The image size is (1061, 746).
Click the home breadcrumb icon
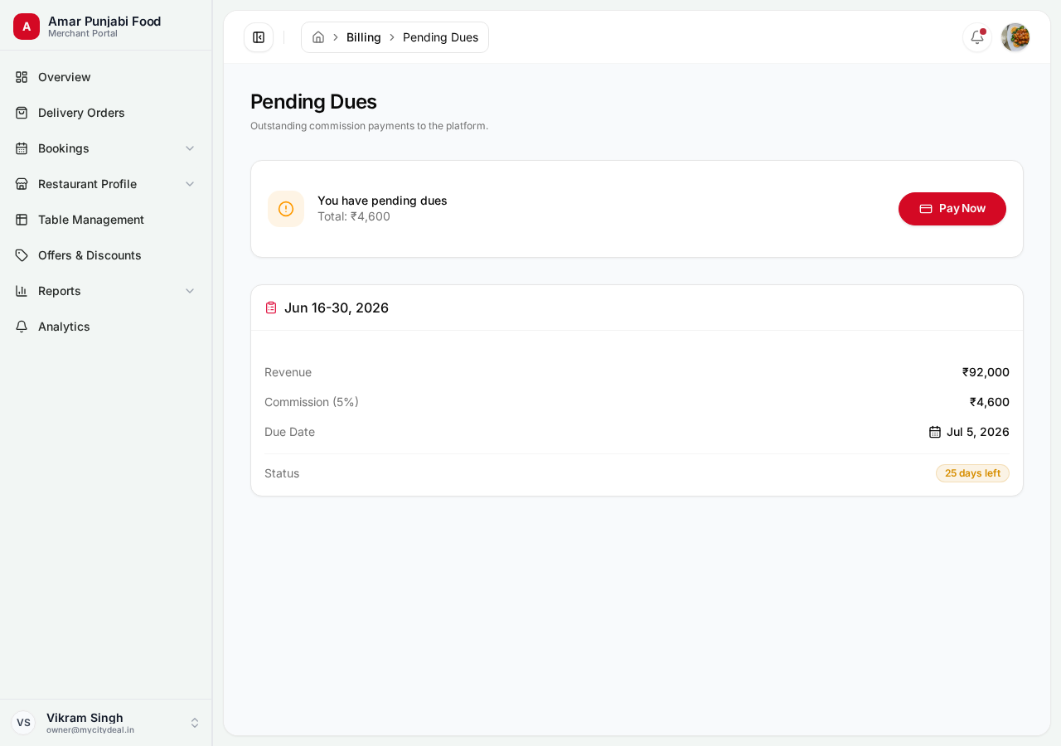click(x=318, y=37)
